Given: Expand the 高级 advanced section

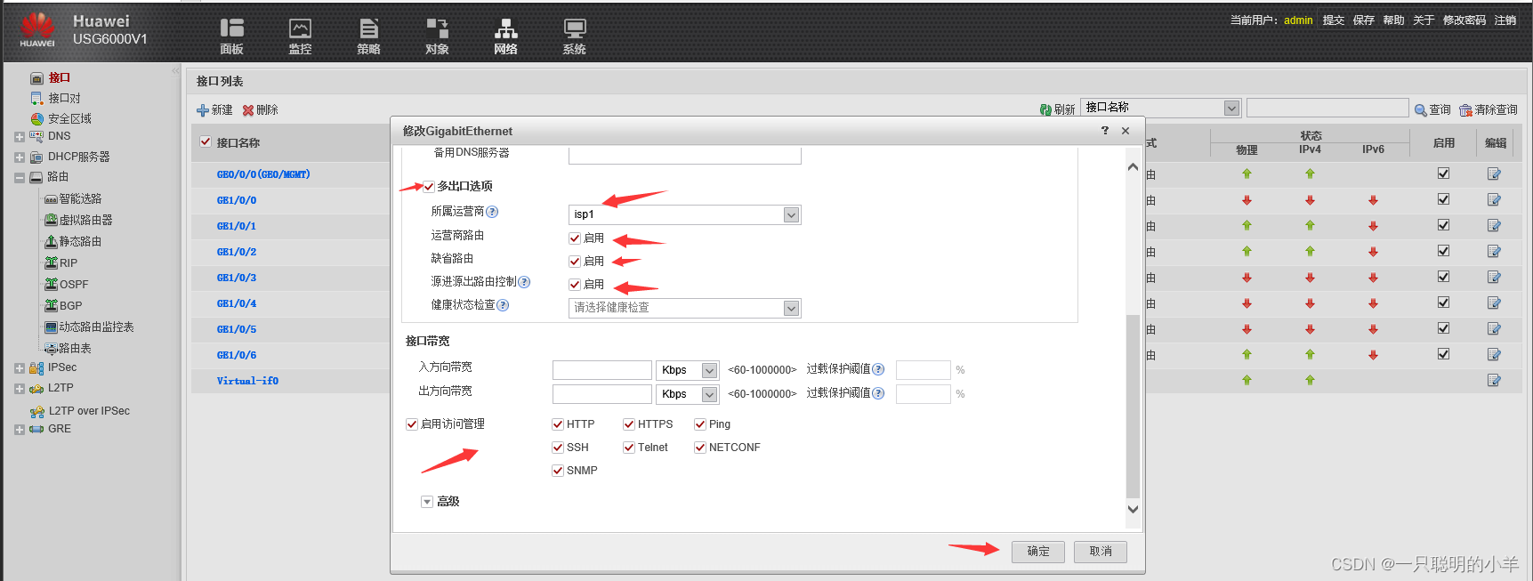Looking at the screenshot, I should [x=427, y=502].
